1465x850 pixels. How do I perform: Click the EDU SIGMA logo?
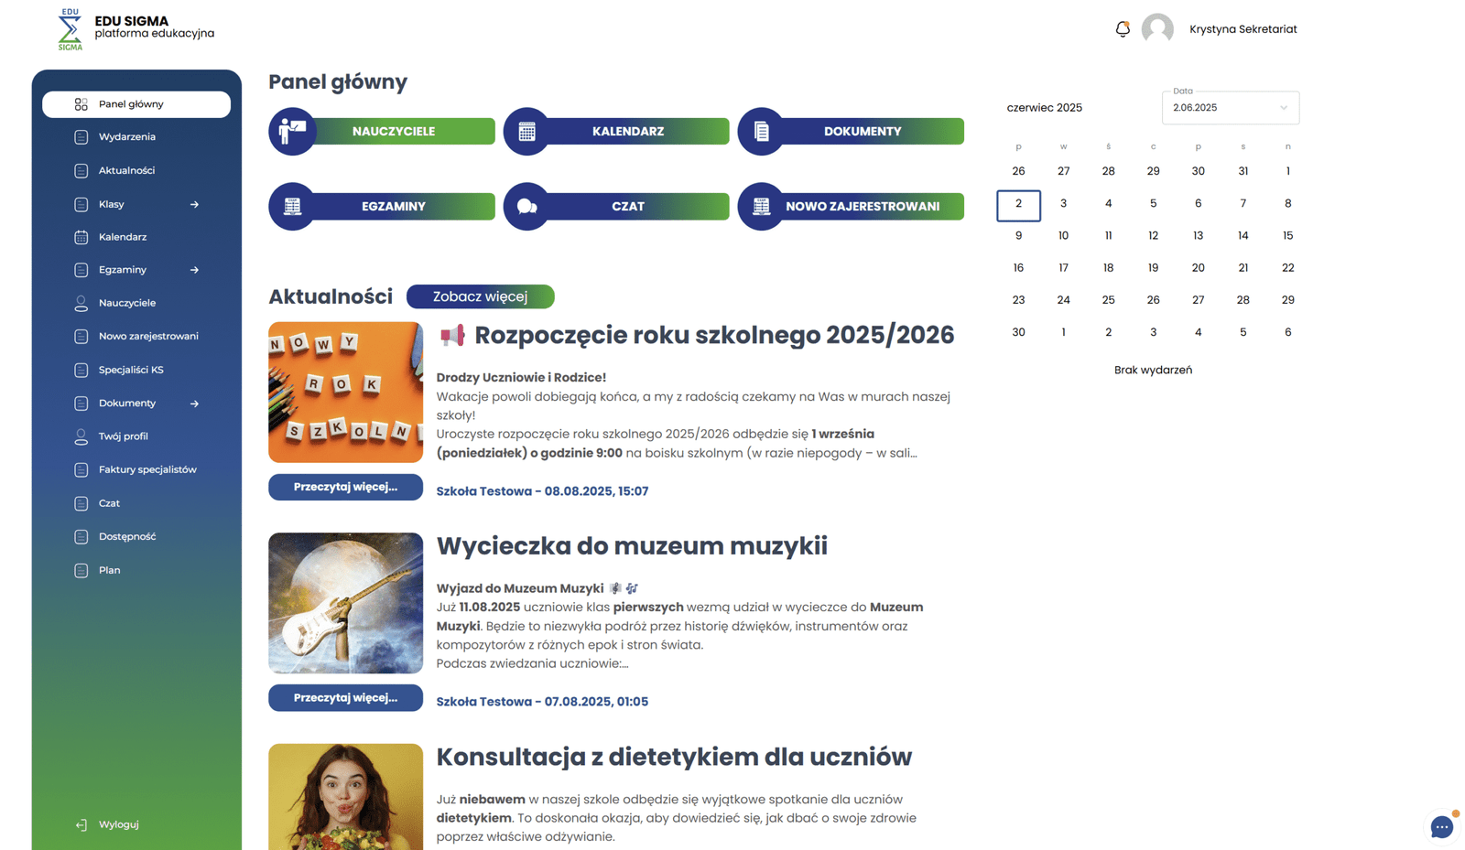tap(71, 29)
